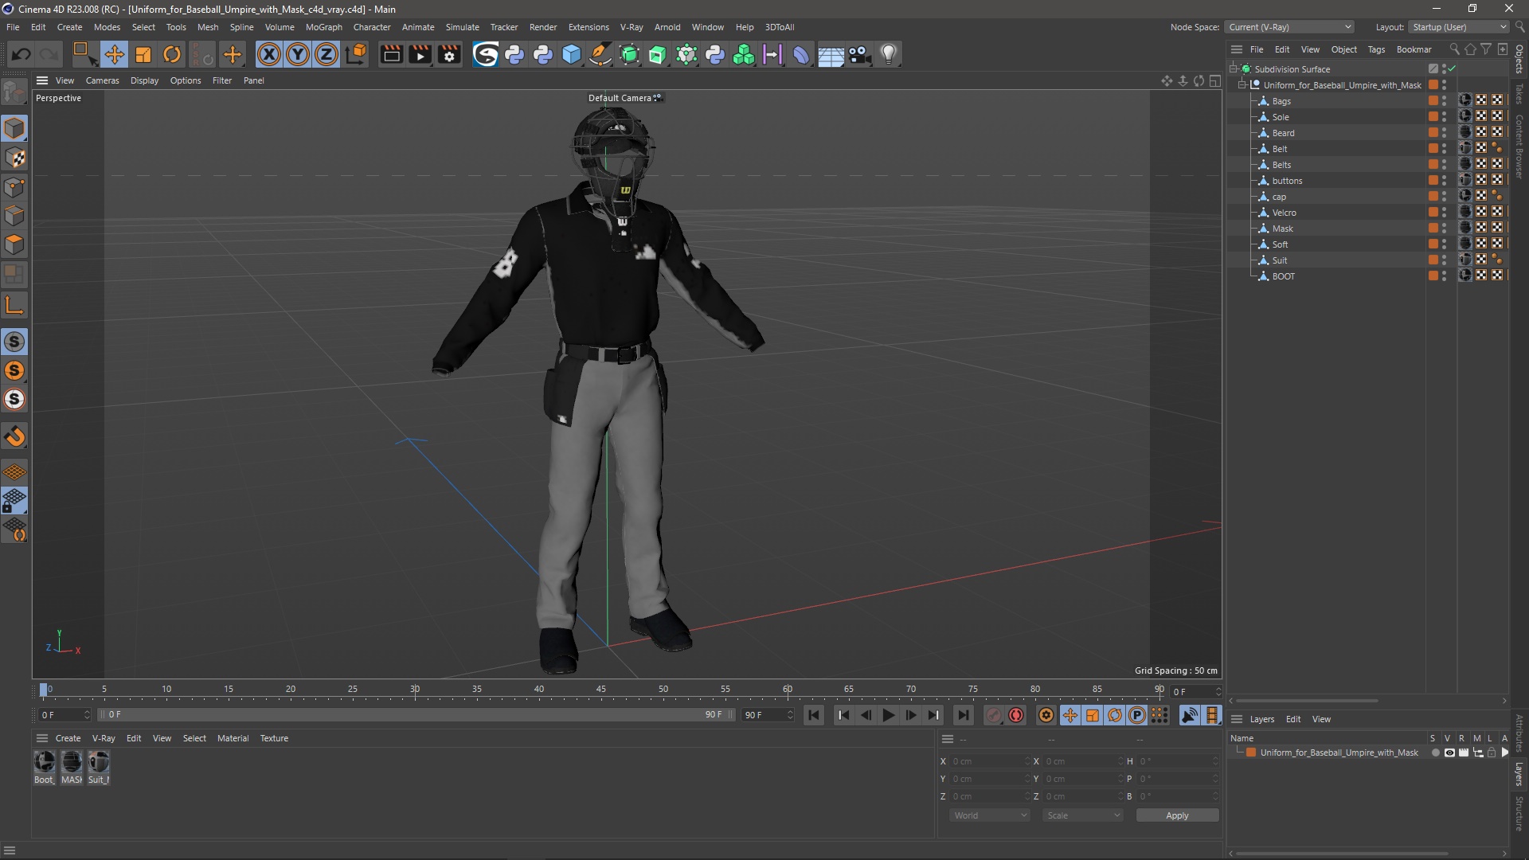Screen dimensions: 1529x860
Task: Select the Mask object
Action: (1282, 229)
